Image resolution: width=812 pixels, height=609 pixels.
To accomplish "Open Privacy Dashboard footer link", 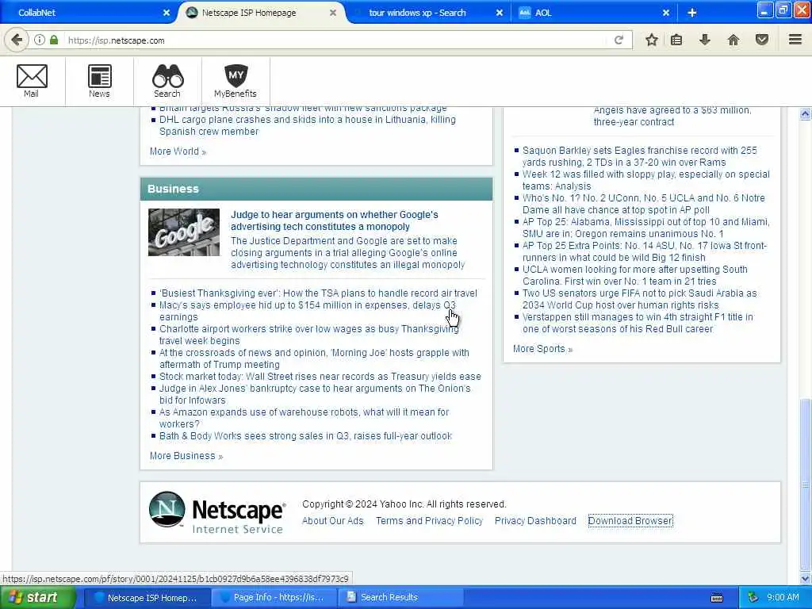I will 535,521.
